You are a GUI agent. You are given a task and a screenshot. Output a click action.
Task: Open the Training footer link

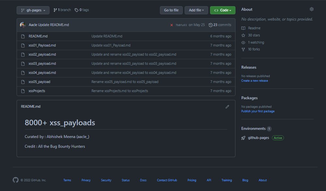227,180
